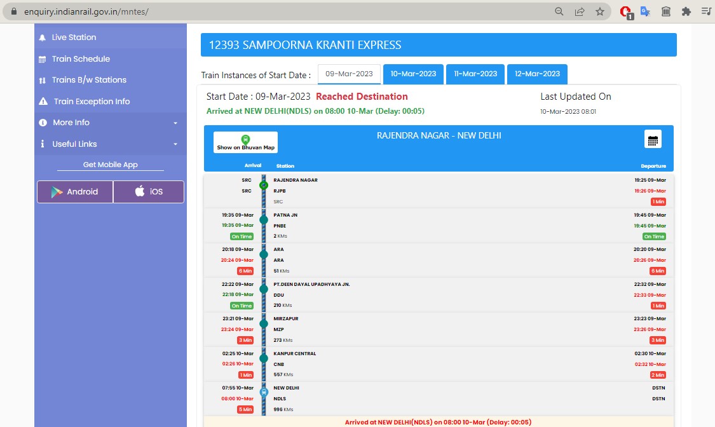
Task: Click the MIRZAPUR station name
Action: pos(286,318)
